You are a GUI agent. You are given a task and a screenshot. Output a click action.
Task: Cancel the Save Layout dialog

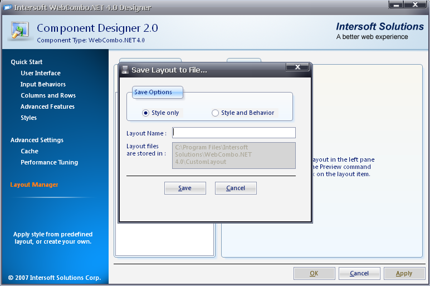tap(236, 188)
